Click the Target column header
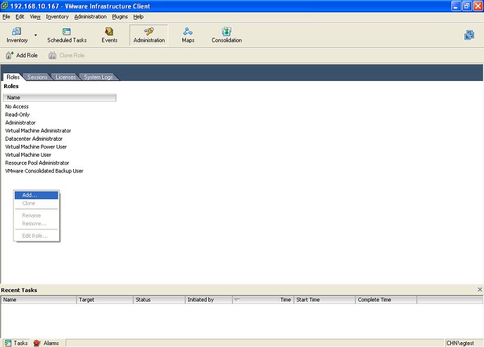 pos(104,300)
